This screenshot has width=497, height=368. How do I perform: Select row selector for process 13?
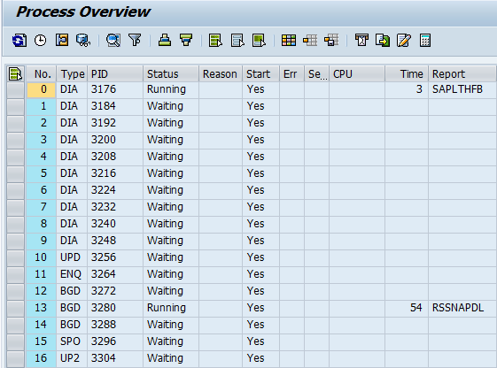coord(16,308)
